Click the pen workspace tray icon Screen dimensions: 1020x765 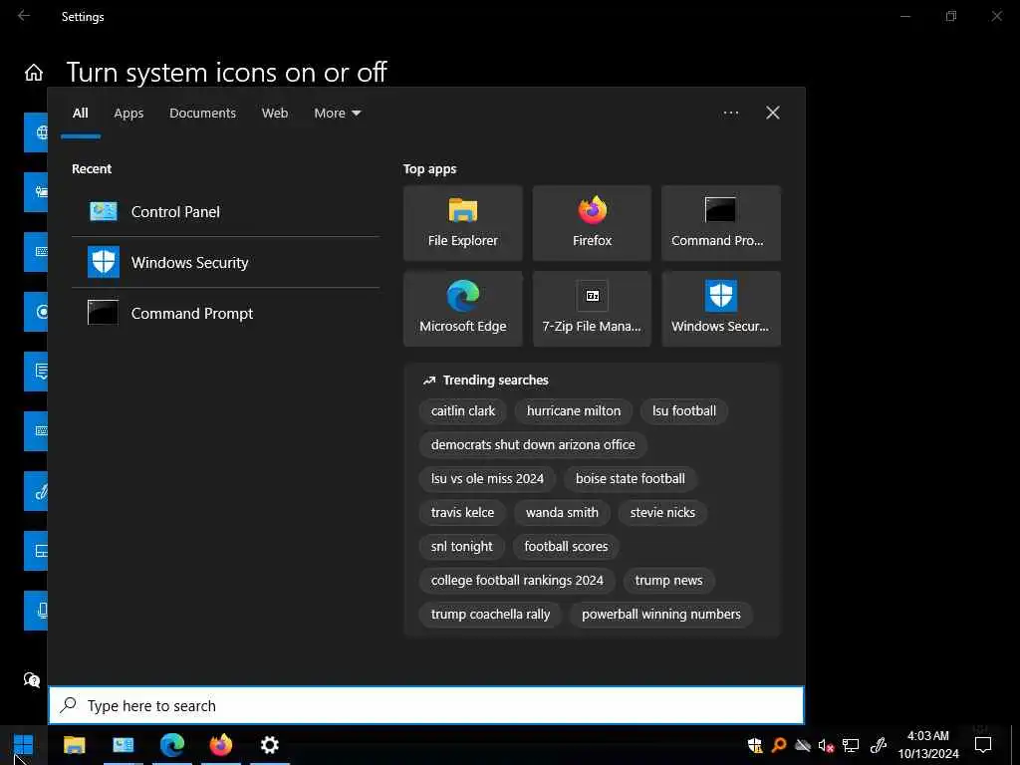click(x=879, y=745)
